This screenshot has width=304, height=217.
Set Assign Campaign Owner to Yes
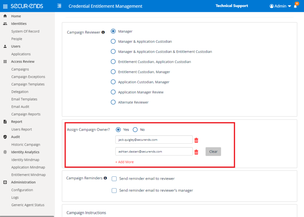(x=118, y=130)
